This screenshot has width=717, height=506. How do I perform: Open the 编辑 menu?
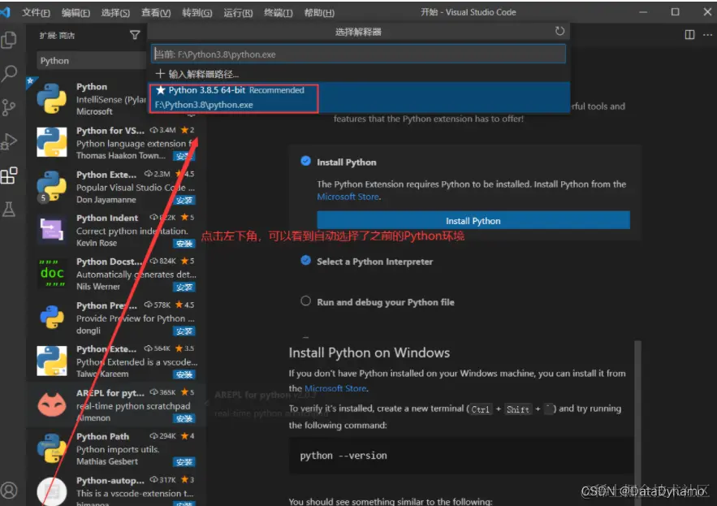click(x=76, y=12)
